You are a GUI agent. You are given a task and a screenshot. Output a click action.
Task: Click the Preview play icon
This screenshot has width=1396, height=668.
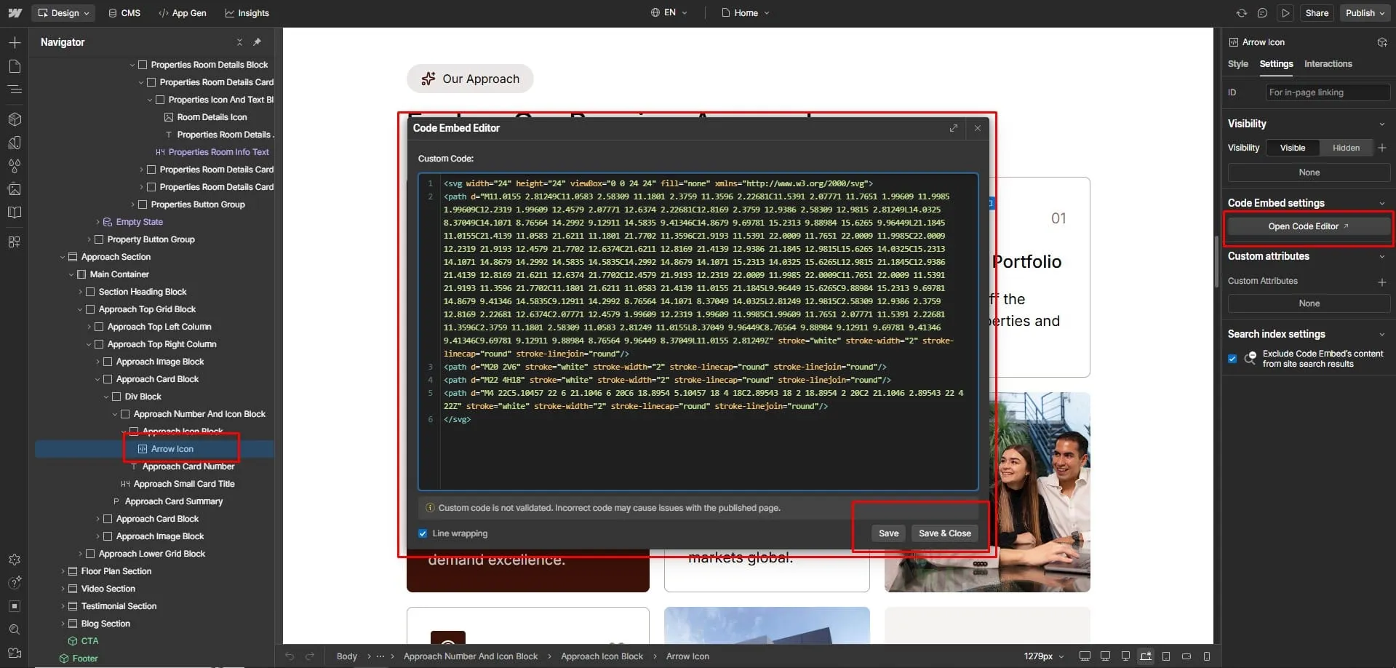pyautogui.click(x=1285, y=13)
